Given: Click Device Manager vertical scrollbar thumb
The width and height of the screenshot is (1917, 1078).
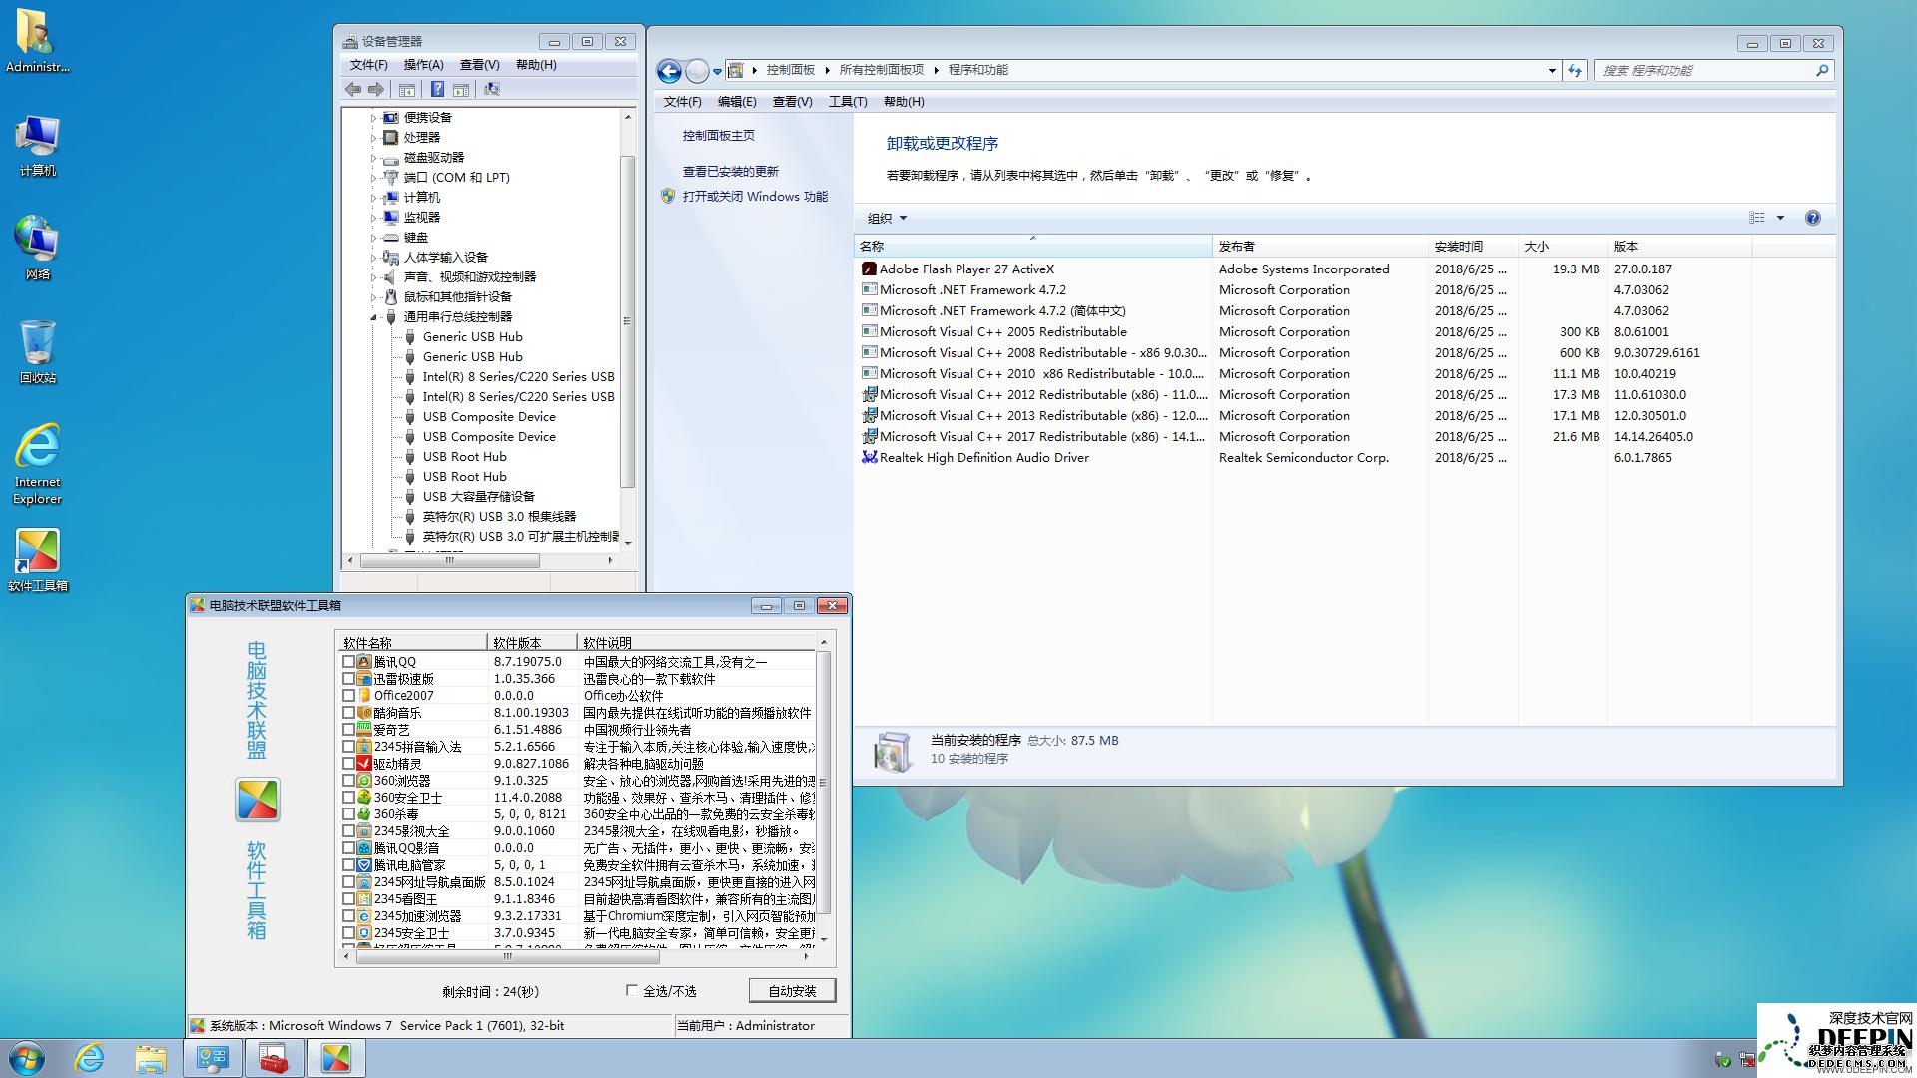Looking at the screenshot, I should 627,321.
